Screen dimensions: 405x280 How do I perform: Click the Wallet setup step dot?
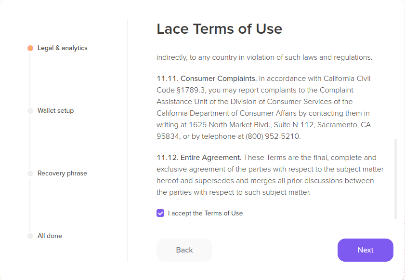click(30, 111)
